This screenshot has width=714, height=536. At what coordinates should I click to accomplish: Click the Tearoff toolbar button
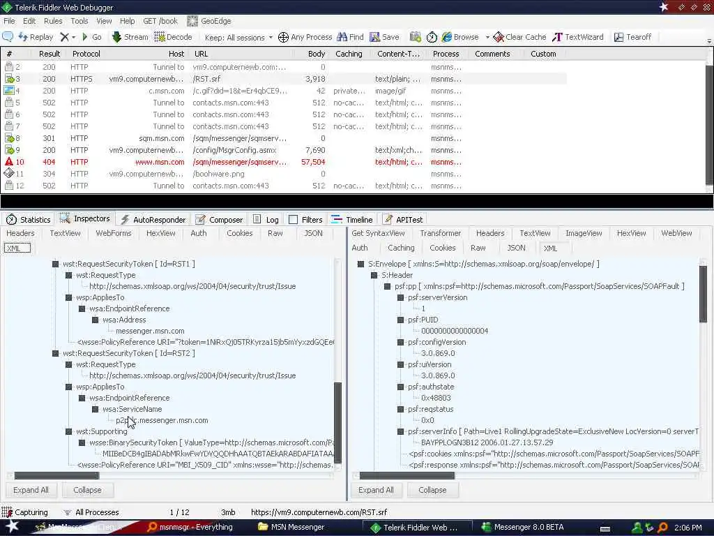pos(632,37)
